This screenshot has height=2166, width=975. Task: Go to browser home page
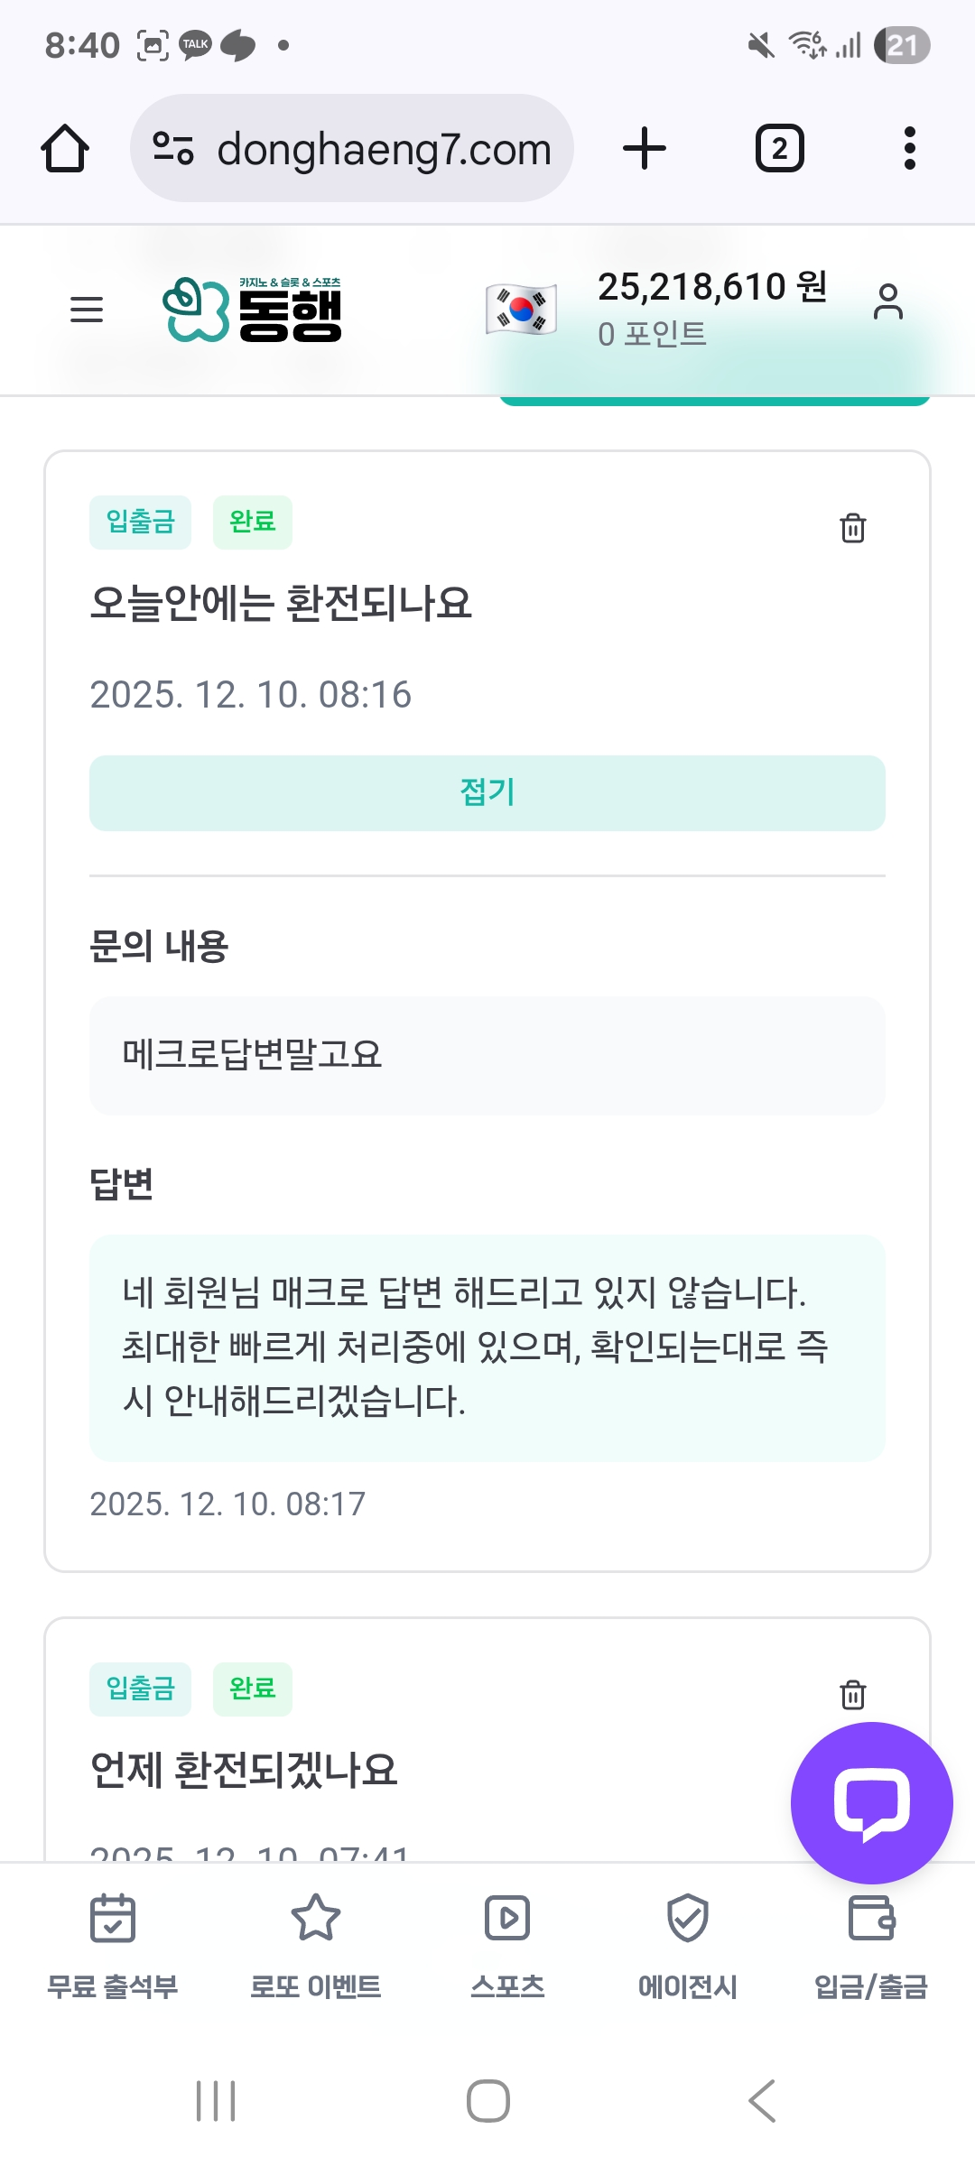pyautogui.click(x=65, y=149)
